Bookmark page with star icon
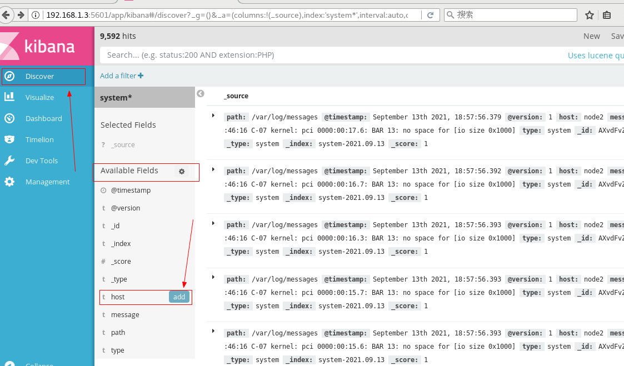Image resolution: width=624 pixels, height=366 pixels. [x=590, y=15]
